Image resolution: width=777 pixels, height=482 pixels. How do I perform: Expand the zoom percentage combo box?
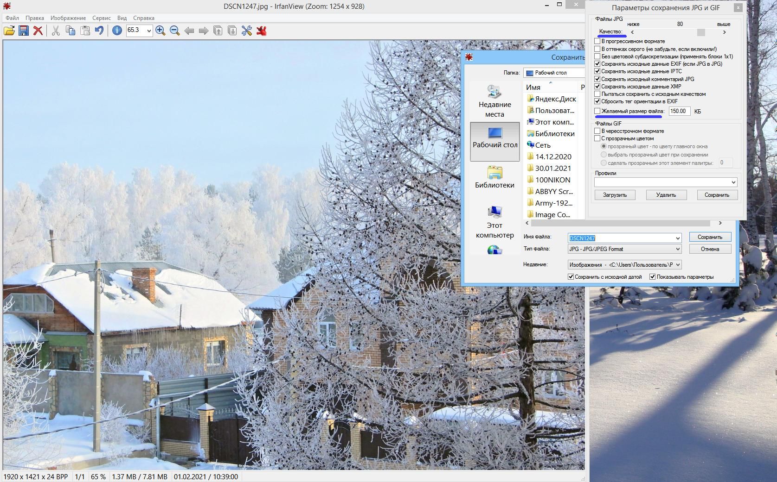[x=149, y=31]
